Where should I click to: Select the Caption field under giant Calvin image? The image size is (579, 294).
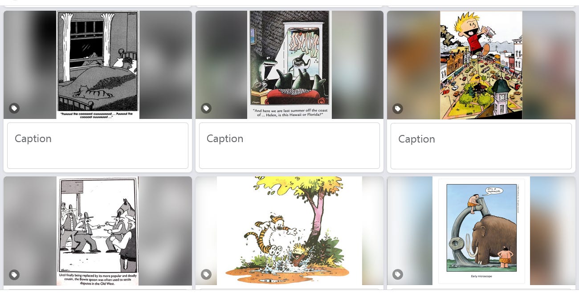481,146
